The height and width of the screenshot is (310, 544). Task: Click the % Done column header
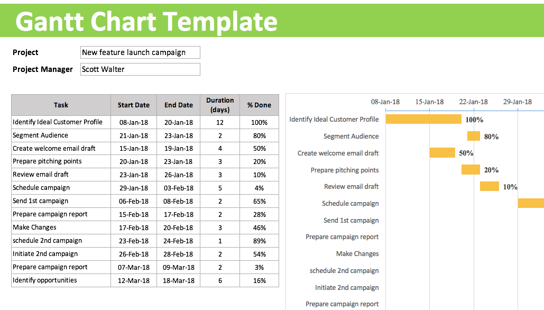(x=259, y=105)
